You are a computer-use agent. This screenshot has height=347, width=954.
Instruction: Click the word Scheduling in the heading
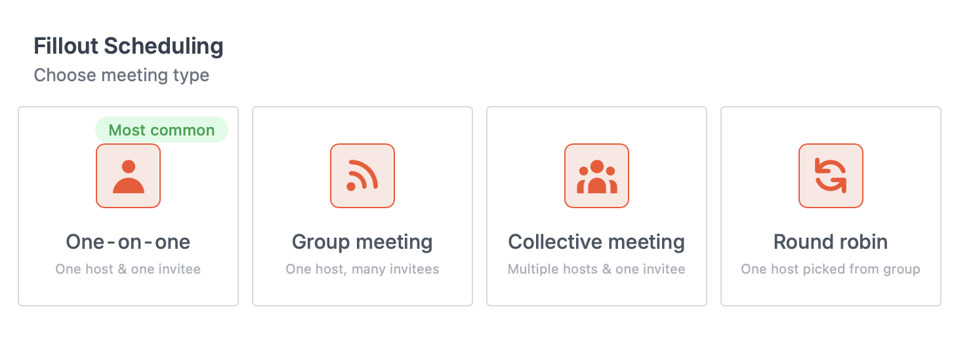pos(163,47)
